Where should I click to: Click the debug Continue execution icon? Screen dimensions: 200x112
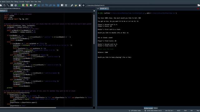54,5
